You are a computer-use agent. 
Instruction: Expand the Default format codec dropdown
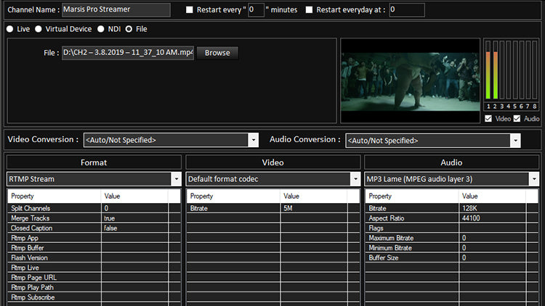pyautogui.click(x=355, y=178)
